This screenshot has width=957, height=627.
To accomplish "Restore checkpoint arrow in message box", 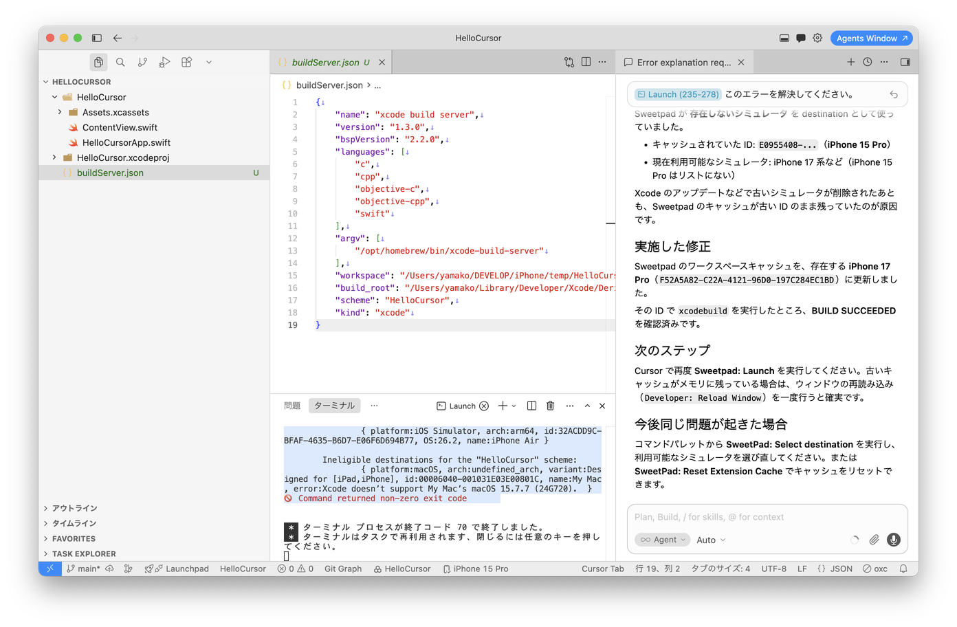I will pyautogui.click(x=894, y=94).
